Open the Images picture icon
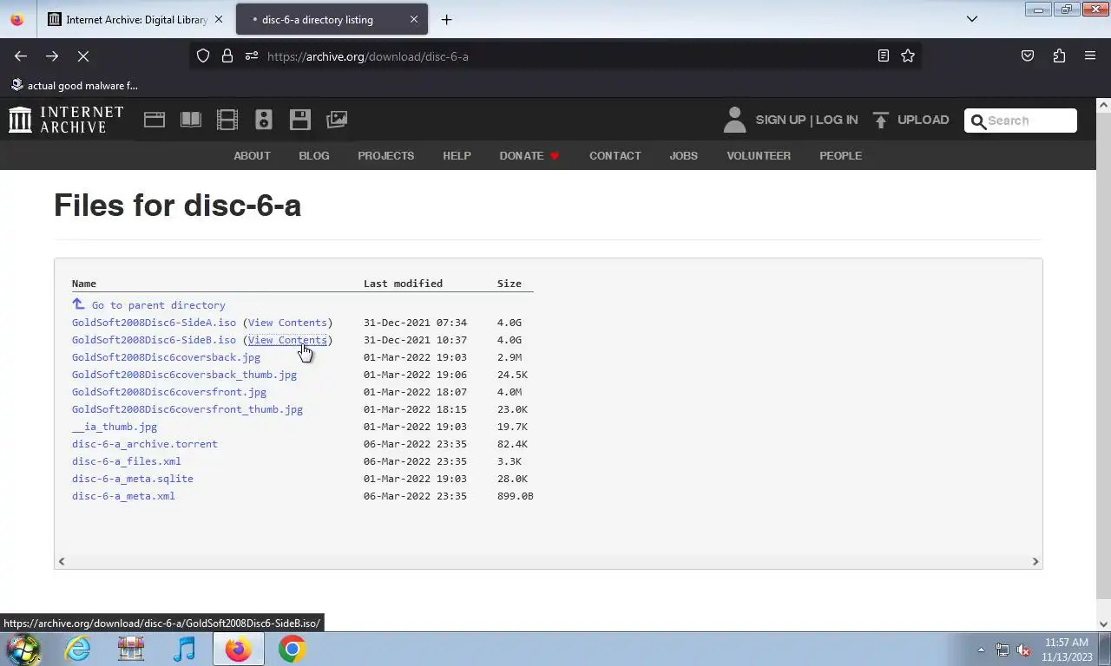The image size is (1111, 666). [337, 120]
